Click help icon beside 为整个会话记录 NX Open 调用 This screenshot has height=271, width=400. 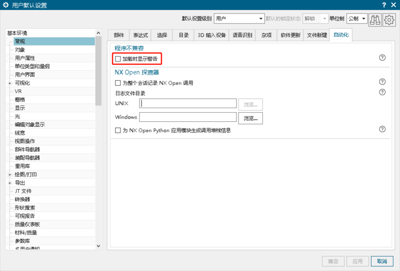pyautogui.click(x=382, y=82)
